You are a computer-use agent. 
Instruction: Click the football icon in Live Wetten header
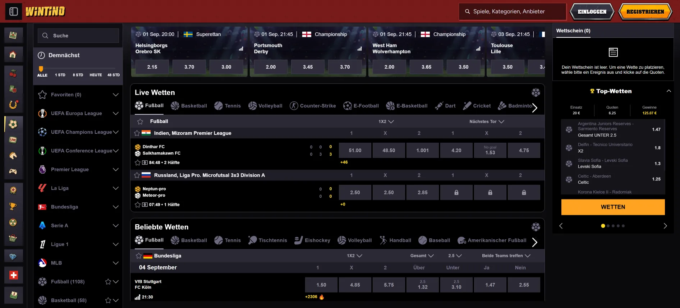(x=536, y=92)
